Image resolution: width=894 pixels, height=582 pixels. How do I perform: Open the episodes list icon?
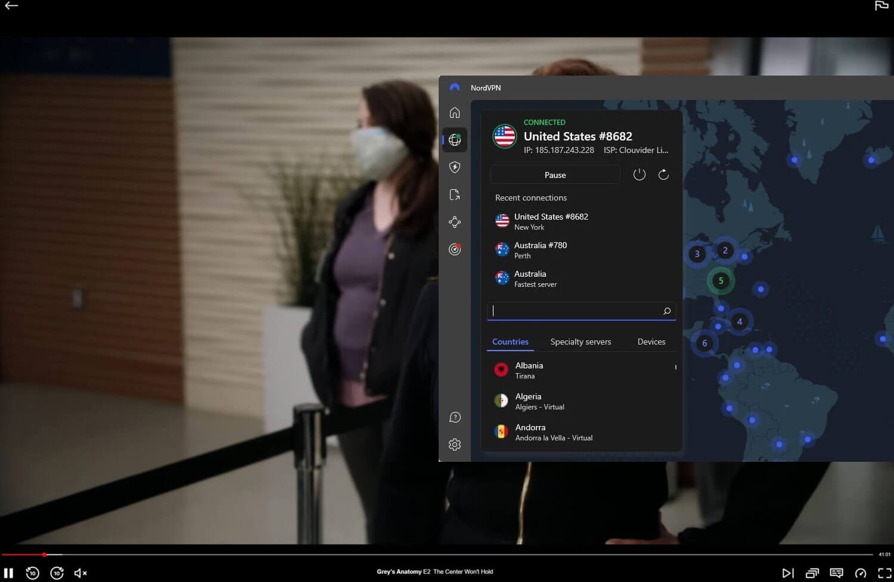pos(812,573)
